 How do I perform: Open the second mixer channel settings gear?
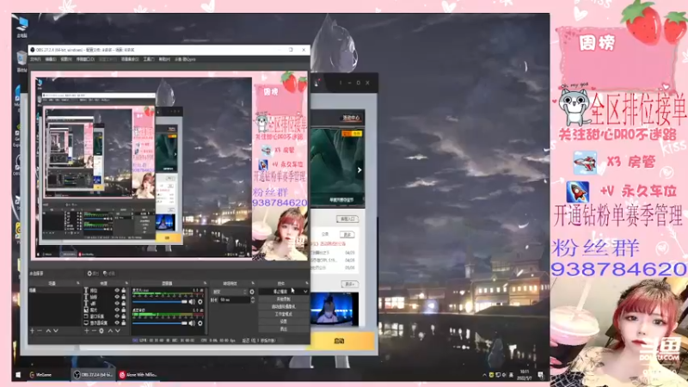[x=200, y=323]
